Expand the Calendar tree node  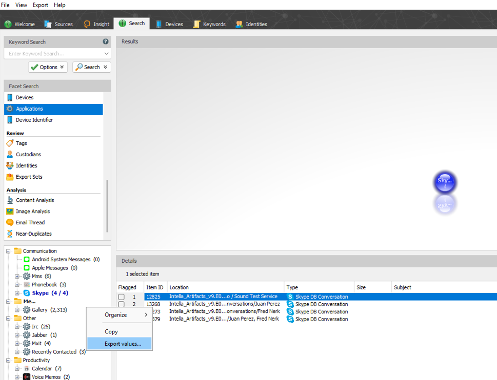17,369
